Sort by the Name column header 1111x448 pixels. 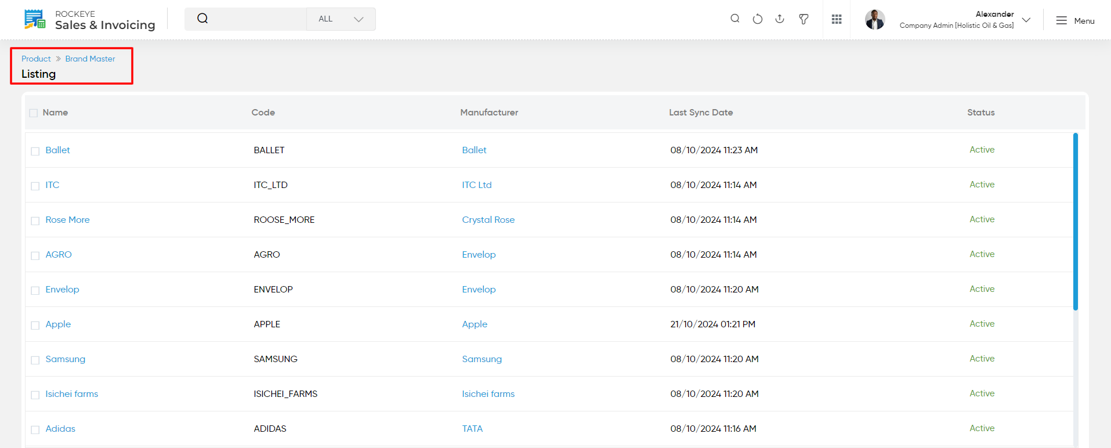coord(55,112)
